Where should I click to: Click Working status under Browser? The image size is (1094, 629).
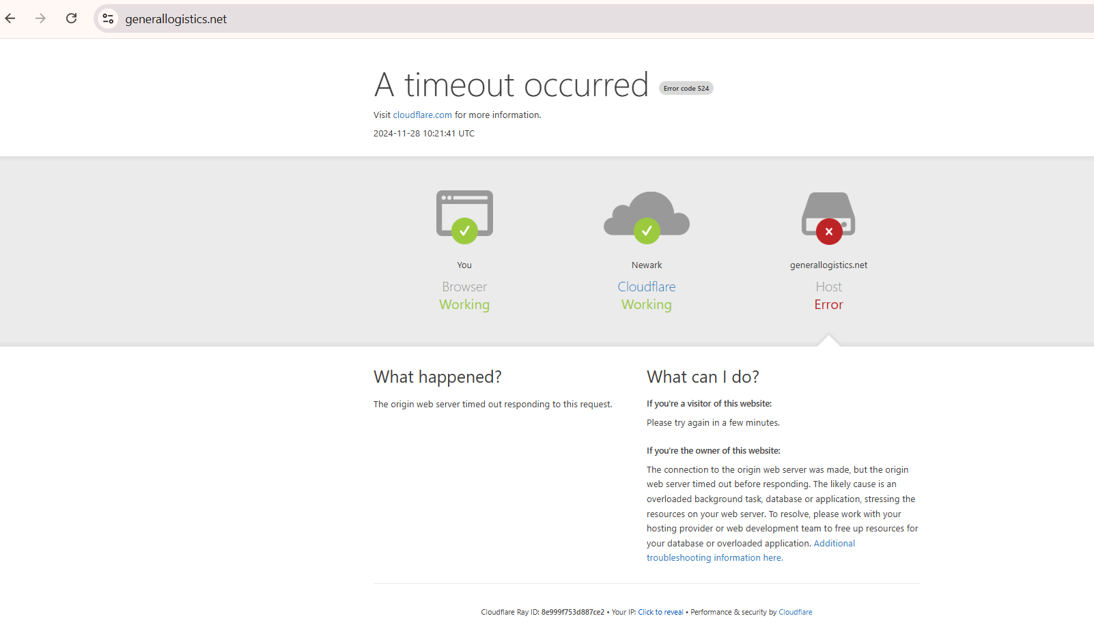[464, 305]
